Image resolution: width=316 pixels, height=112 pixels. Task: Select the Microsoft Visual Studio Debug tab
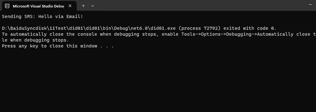(38, 6)
